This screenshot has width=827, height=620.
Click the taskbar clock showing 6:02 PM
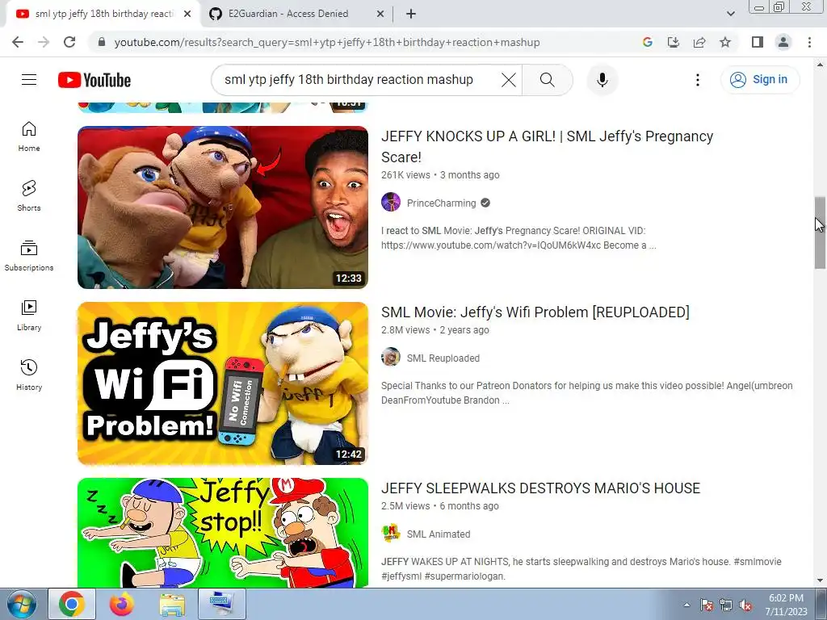(786, 604)
